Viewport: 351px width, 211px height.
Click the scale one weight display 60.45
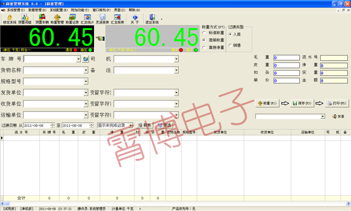point(47,37)
